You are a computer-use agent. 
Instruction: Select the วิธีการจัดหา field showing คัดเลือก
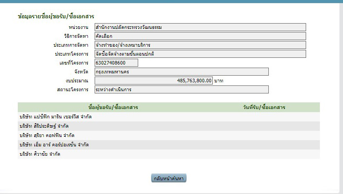pos(200,36)
